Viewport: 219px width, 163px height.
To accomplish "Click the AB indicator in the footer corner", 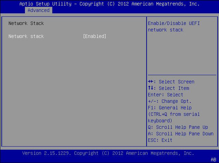I will (x=214, y=160).
